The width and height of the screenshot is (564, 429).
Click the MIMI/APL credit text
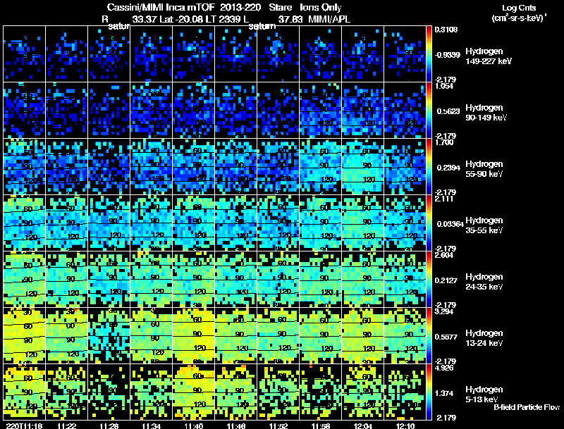[x=329, y=19]
